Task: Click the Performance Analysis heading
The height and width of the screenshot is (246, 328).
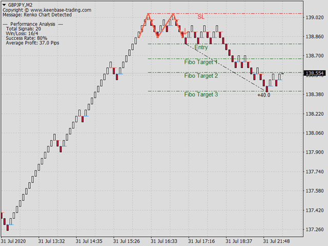Action: [x=33, y=24]
